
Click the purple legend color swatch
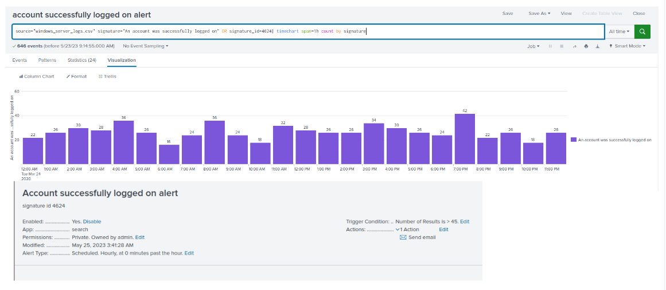tap(574, 140)
